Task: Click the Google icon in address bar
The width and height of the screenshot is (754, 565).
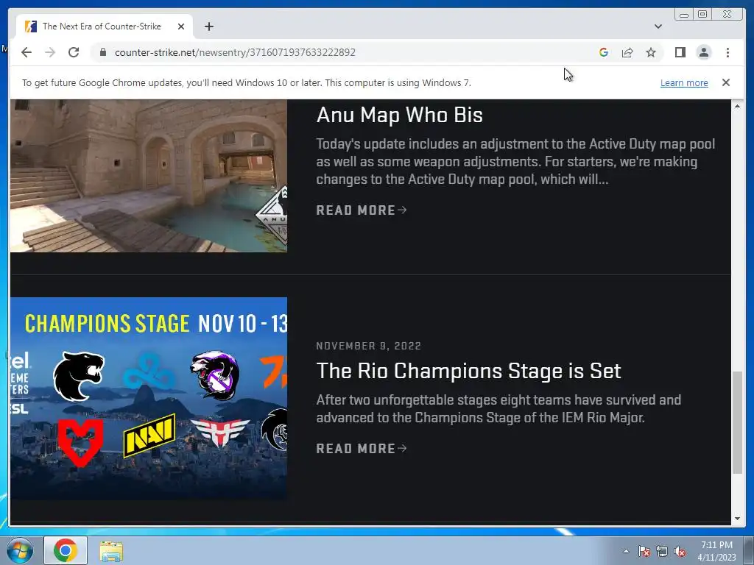Action: tap(604, 52)
